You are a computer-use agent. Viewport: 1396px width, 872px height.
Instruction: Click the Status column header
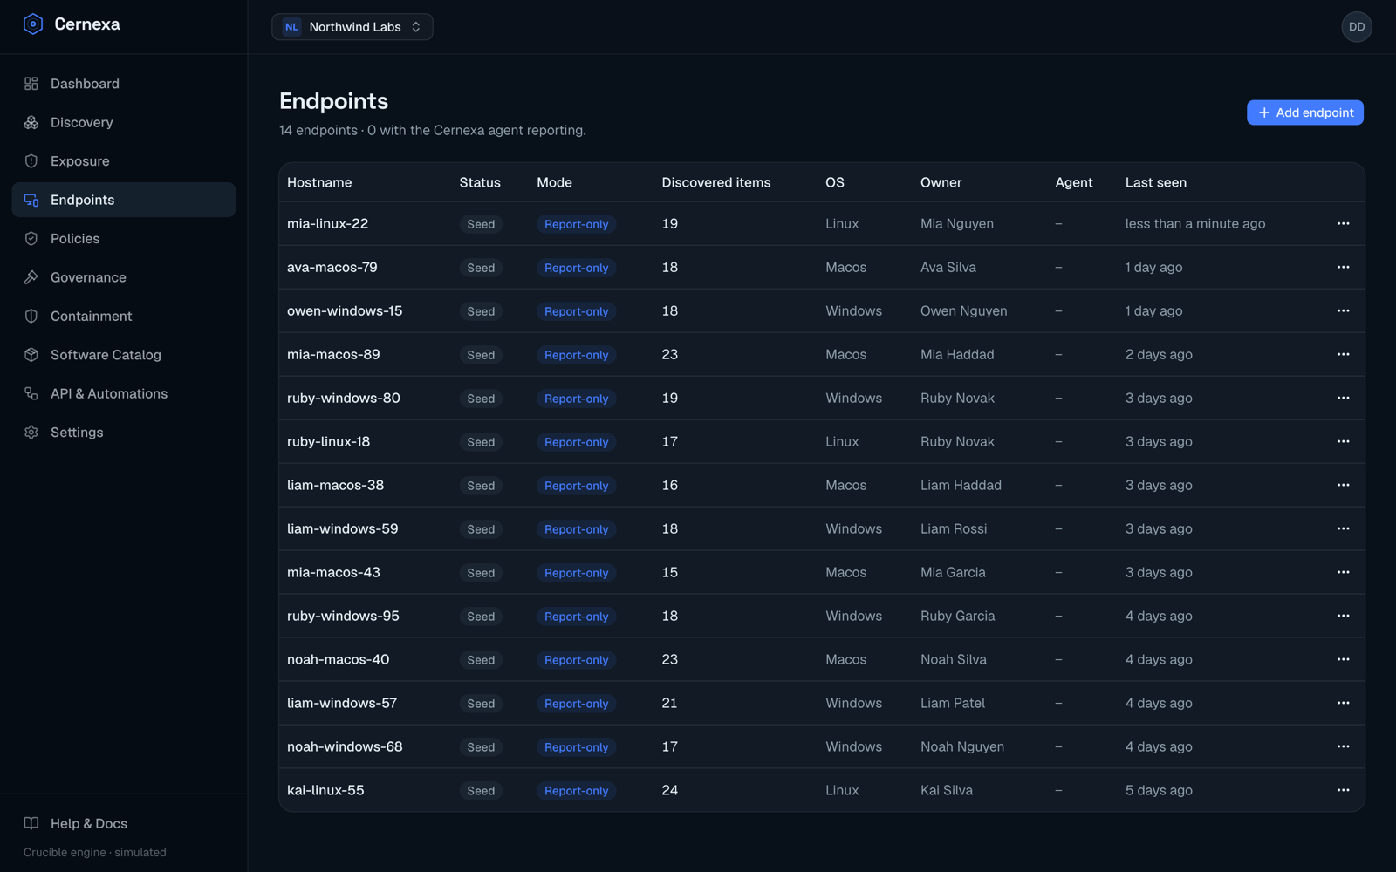[x=480, y=182]
